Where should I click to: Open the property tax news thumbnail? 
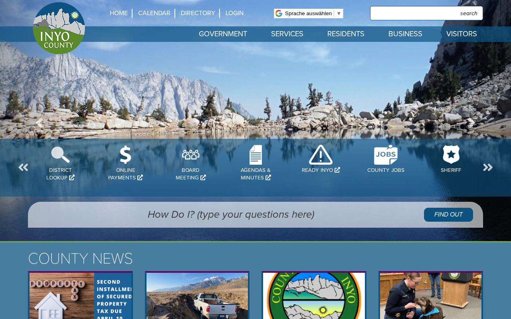(80, 295)
